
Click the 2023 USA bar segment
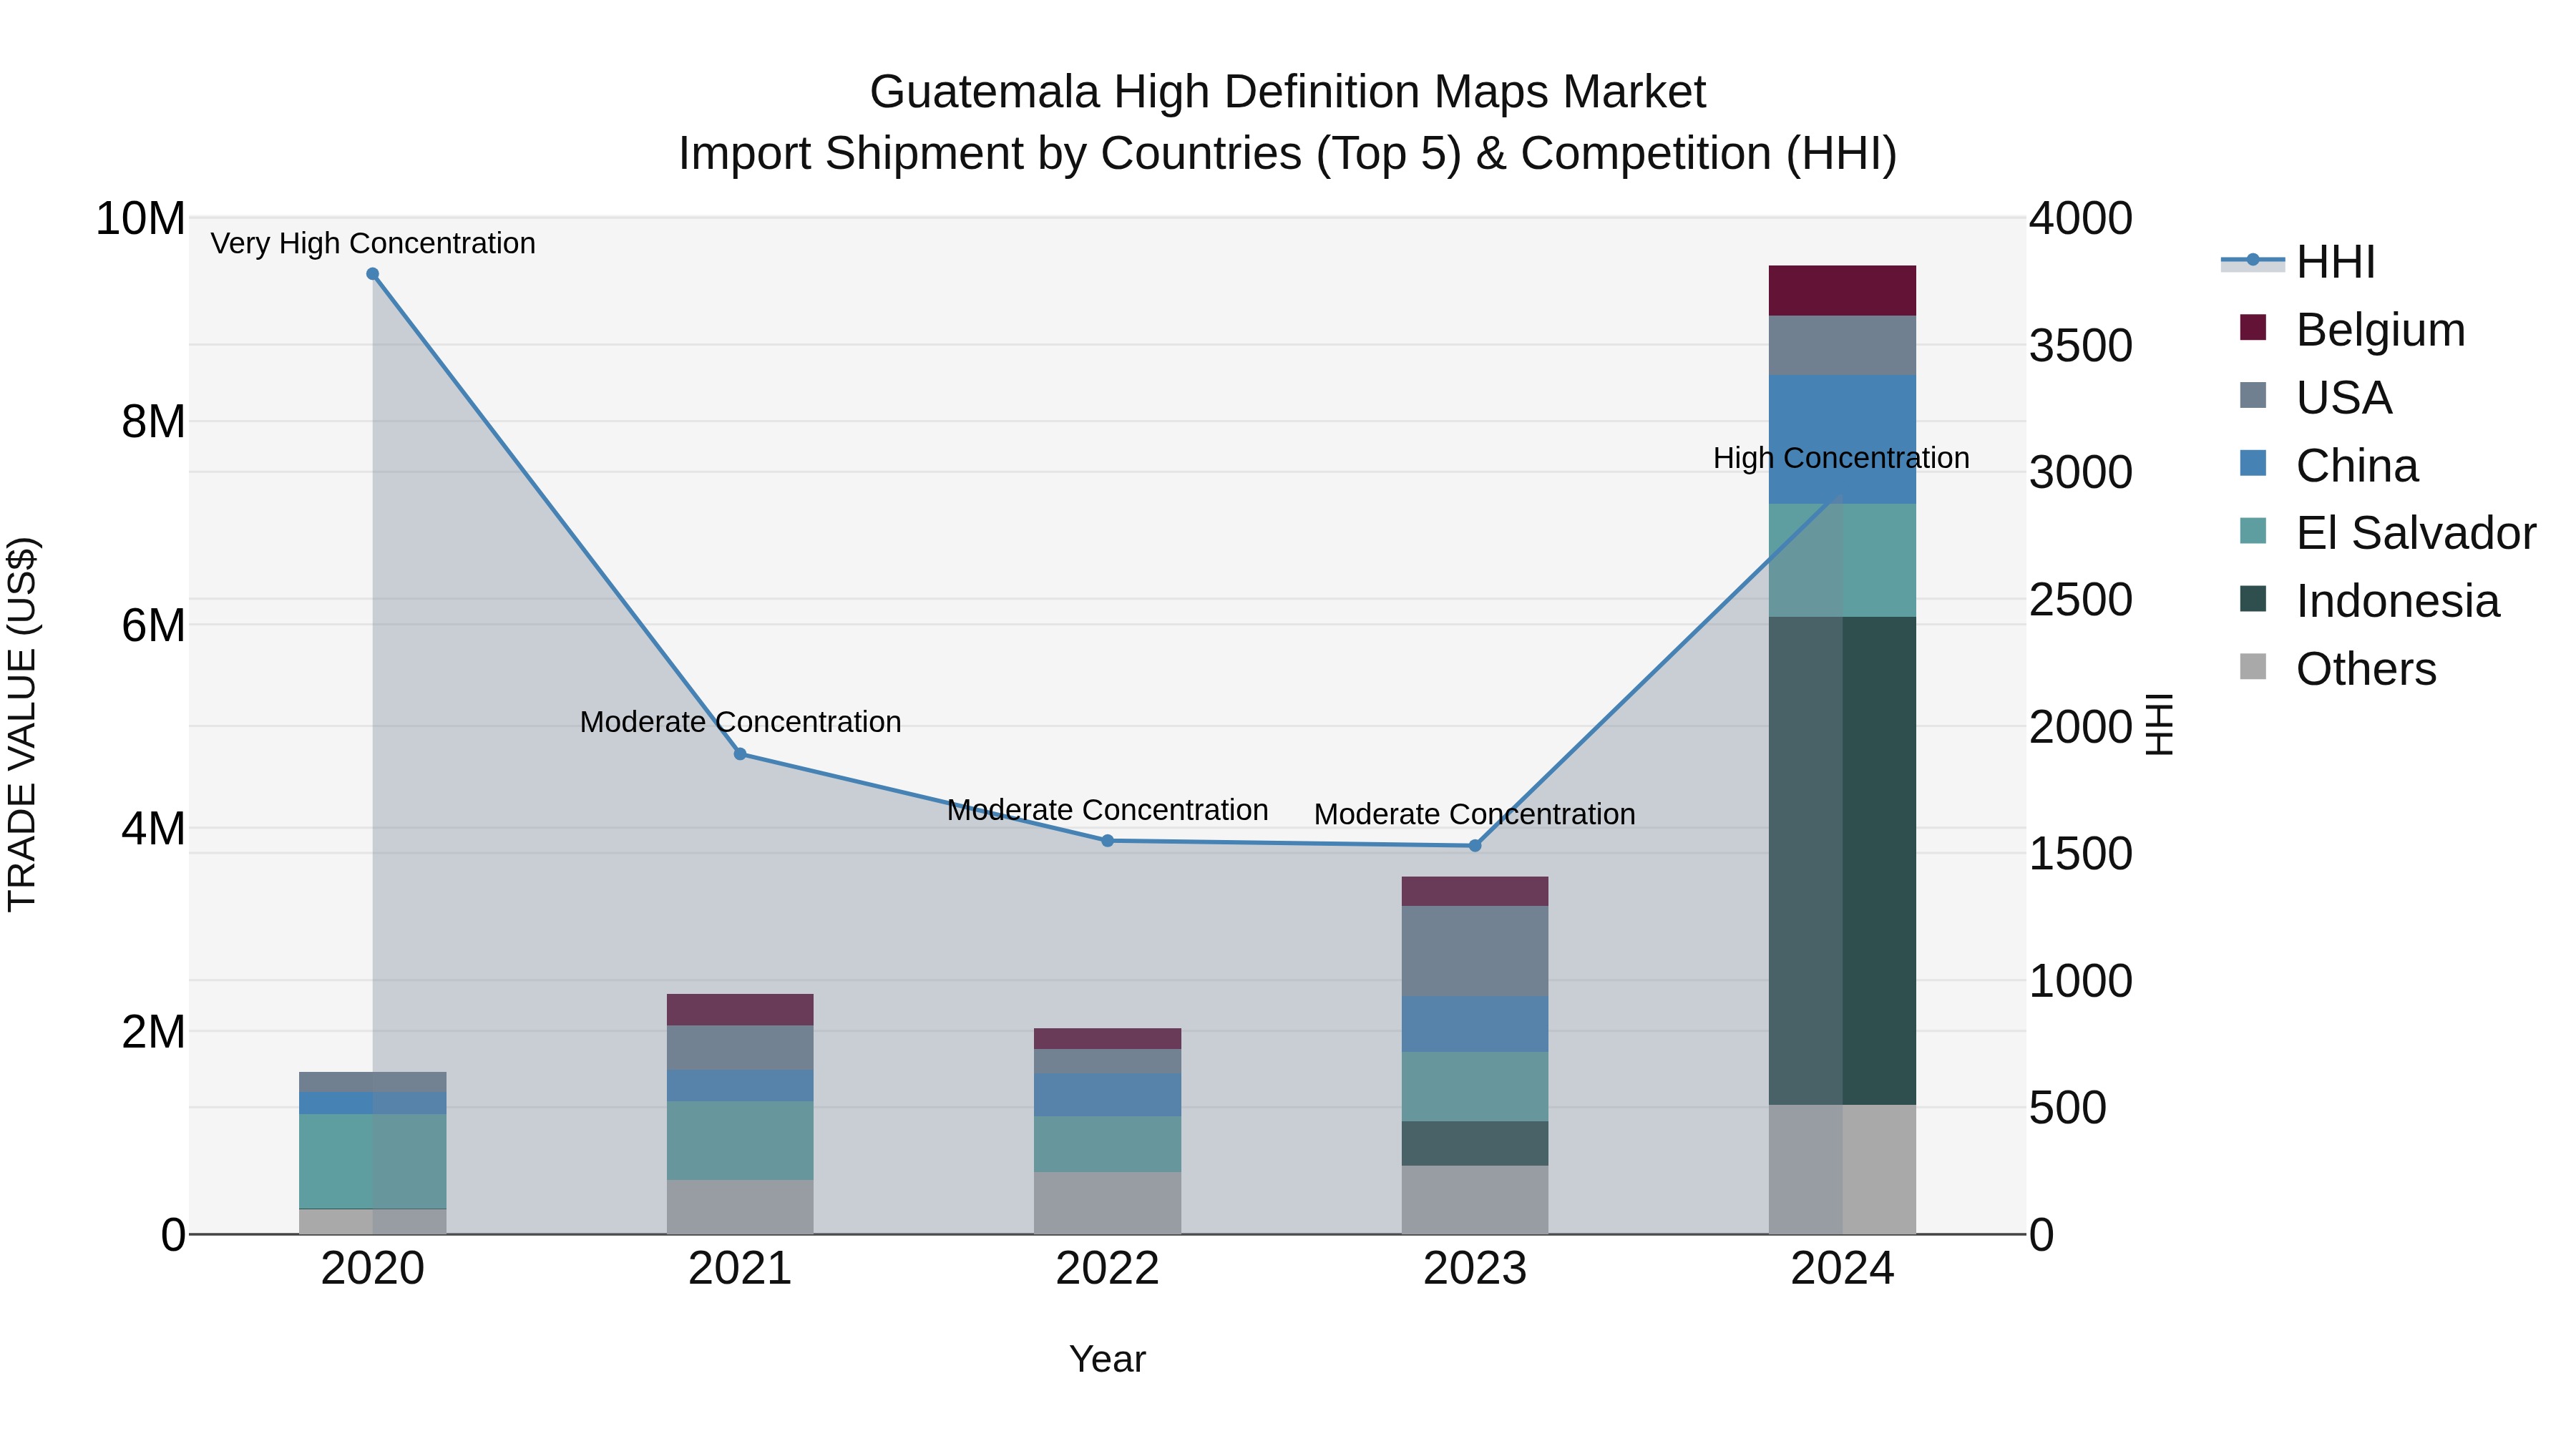(x=1475, y=951)
